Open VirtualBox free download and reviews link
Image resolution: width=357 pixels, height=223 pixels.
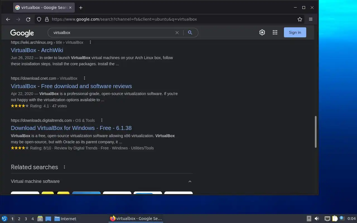click(71, 86)
